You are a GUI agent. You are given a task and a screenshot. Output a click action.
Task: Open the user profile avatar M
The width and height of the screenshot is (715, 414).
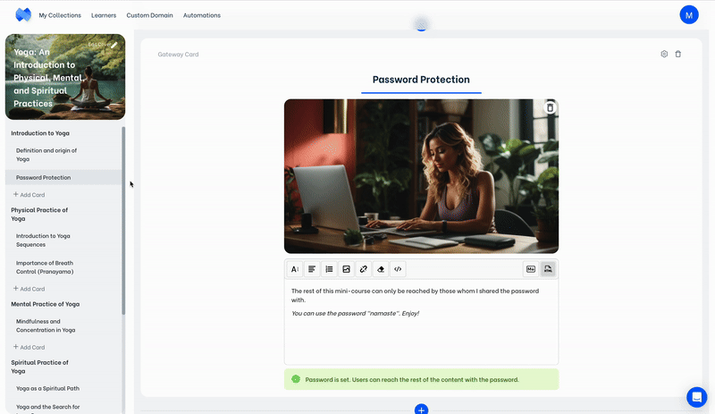[x=688, y=14]
